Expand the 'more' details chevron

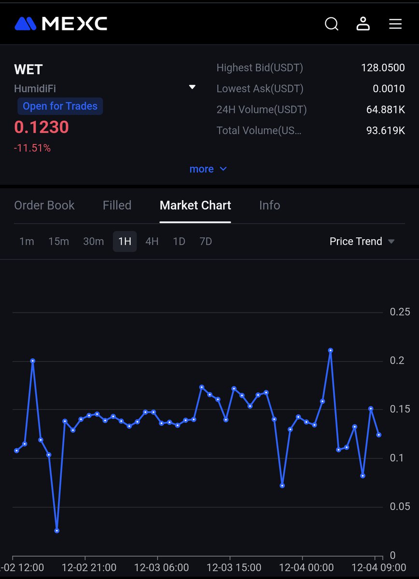223,169
